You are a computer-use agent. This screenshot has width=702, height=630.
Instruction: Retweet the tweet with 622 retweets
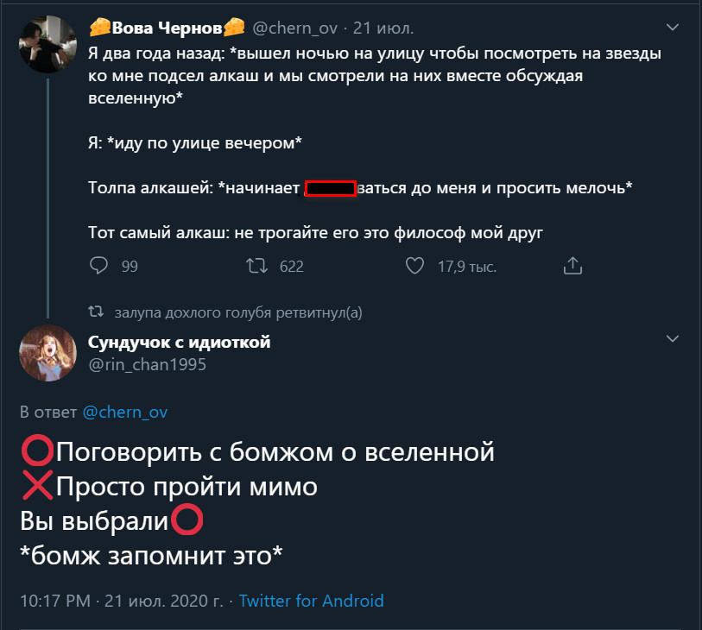[x=256, y=267]
